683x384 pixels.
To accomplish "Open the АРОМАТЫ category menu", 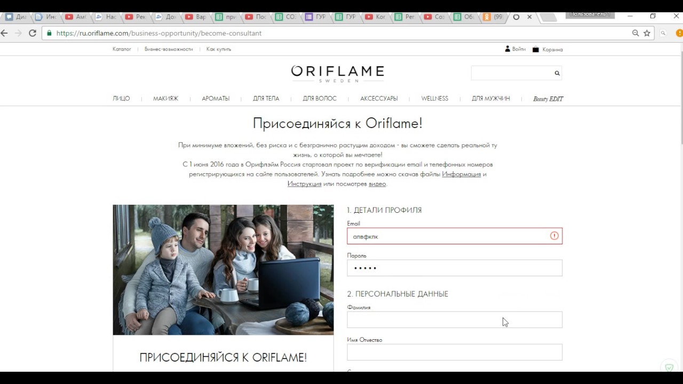I will pos(216,99).
